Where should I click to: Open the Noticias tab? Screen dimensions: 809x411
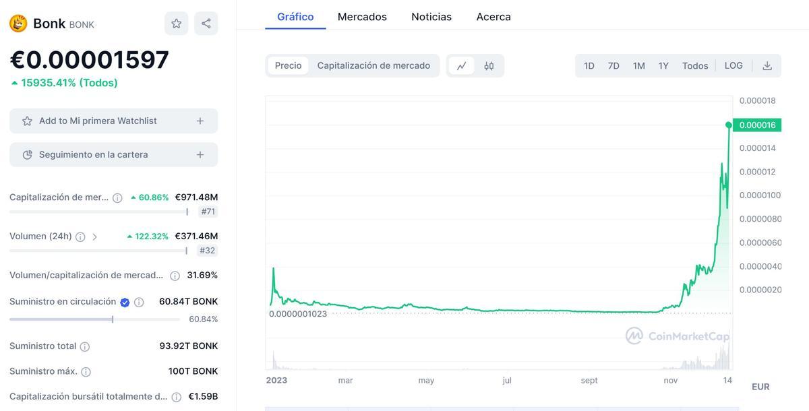point(431,16)
